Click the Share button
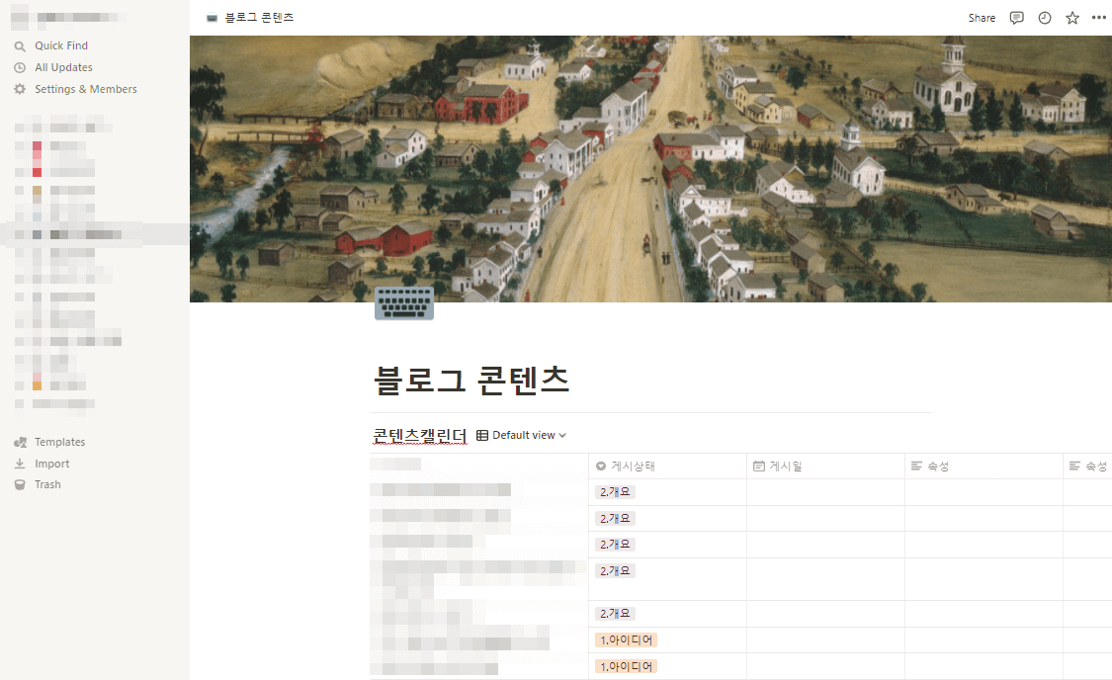Image resolution: width=1112 pixels, height=680 pixels. pos(982,17)
